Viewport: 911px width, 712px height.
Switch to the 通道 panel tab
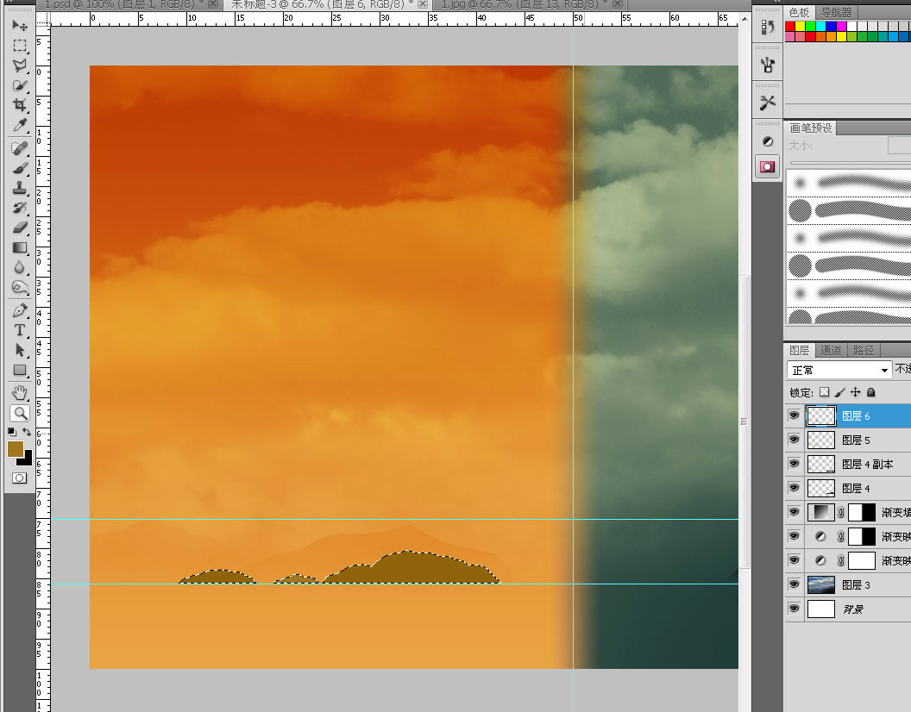[830, 350]
